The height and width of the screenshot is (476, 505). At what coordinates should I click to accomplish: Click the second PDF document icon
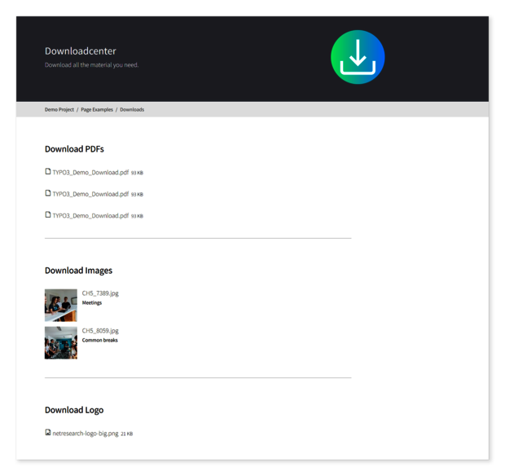coord(48,193)
